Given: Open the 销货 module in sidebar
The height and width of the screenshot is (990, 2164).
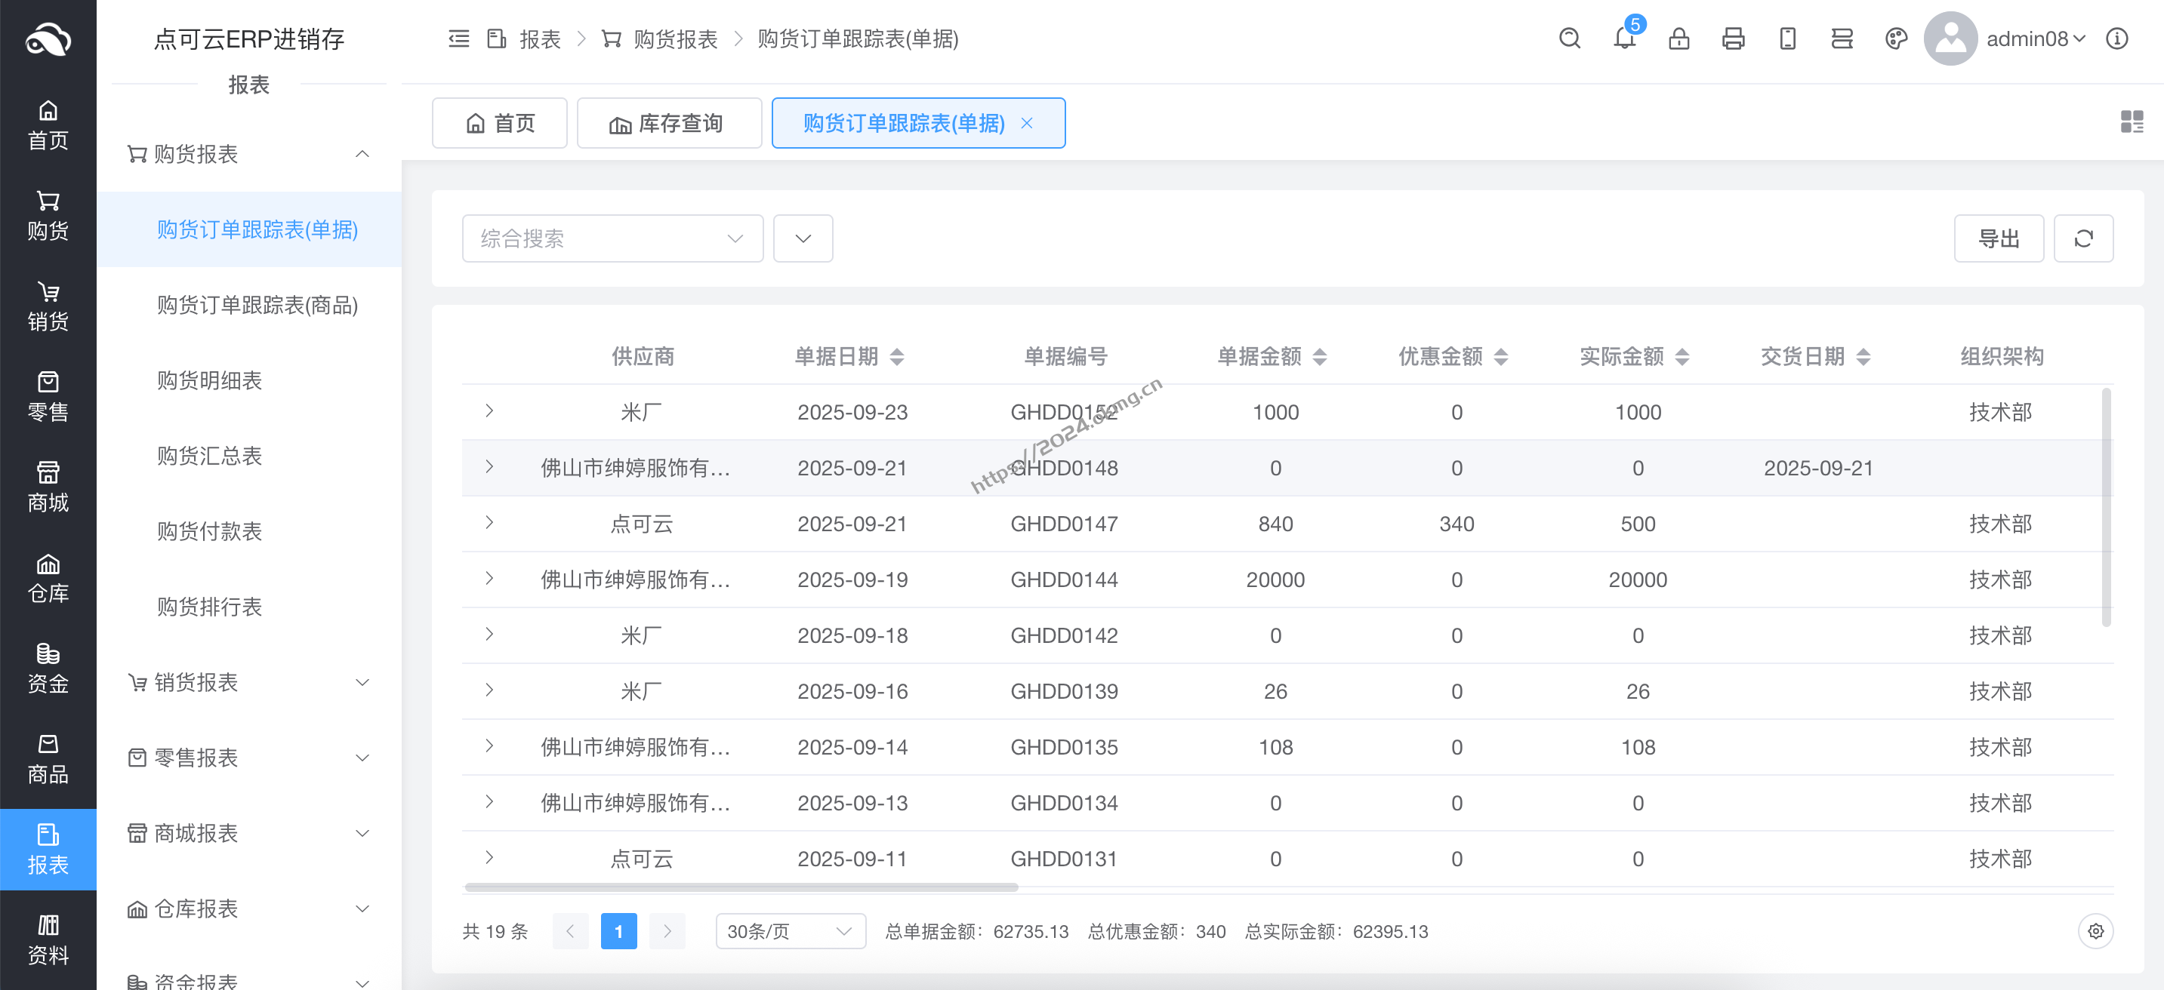Looking at the screenshot, I should [48, 306].
